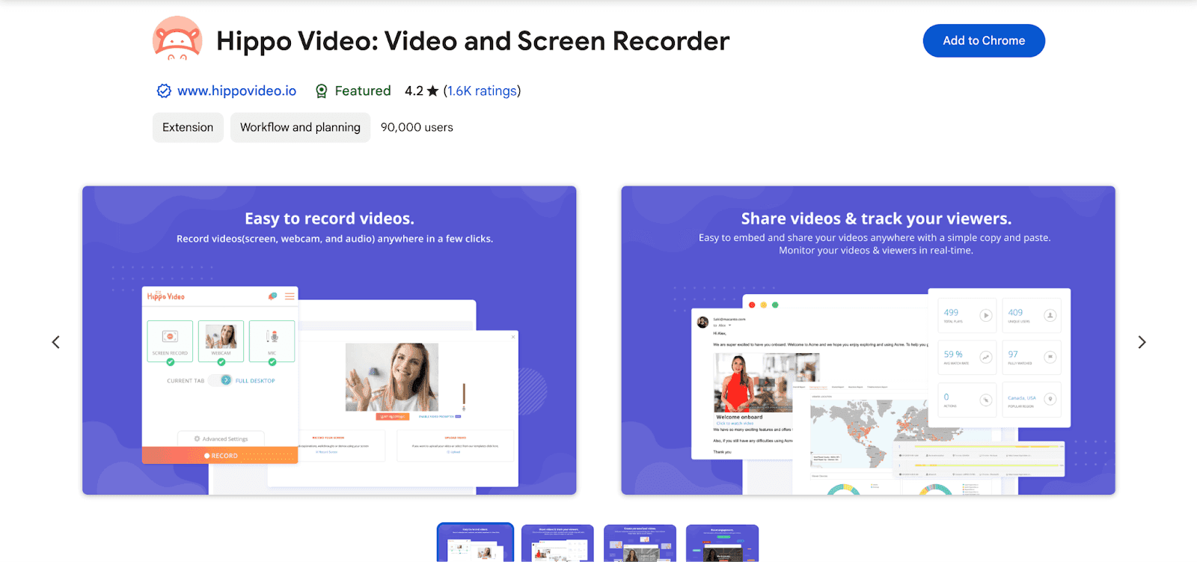Click the Extension category chip
The width and height of the screenshot is (1197, 562).
click(188, 127)
